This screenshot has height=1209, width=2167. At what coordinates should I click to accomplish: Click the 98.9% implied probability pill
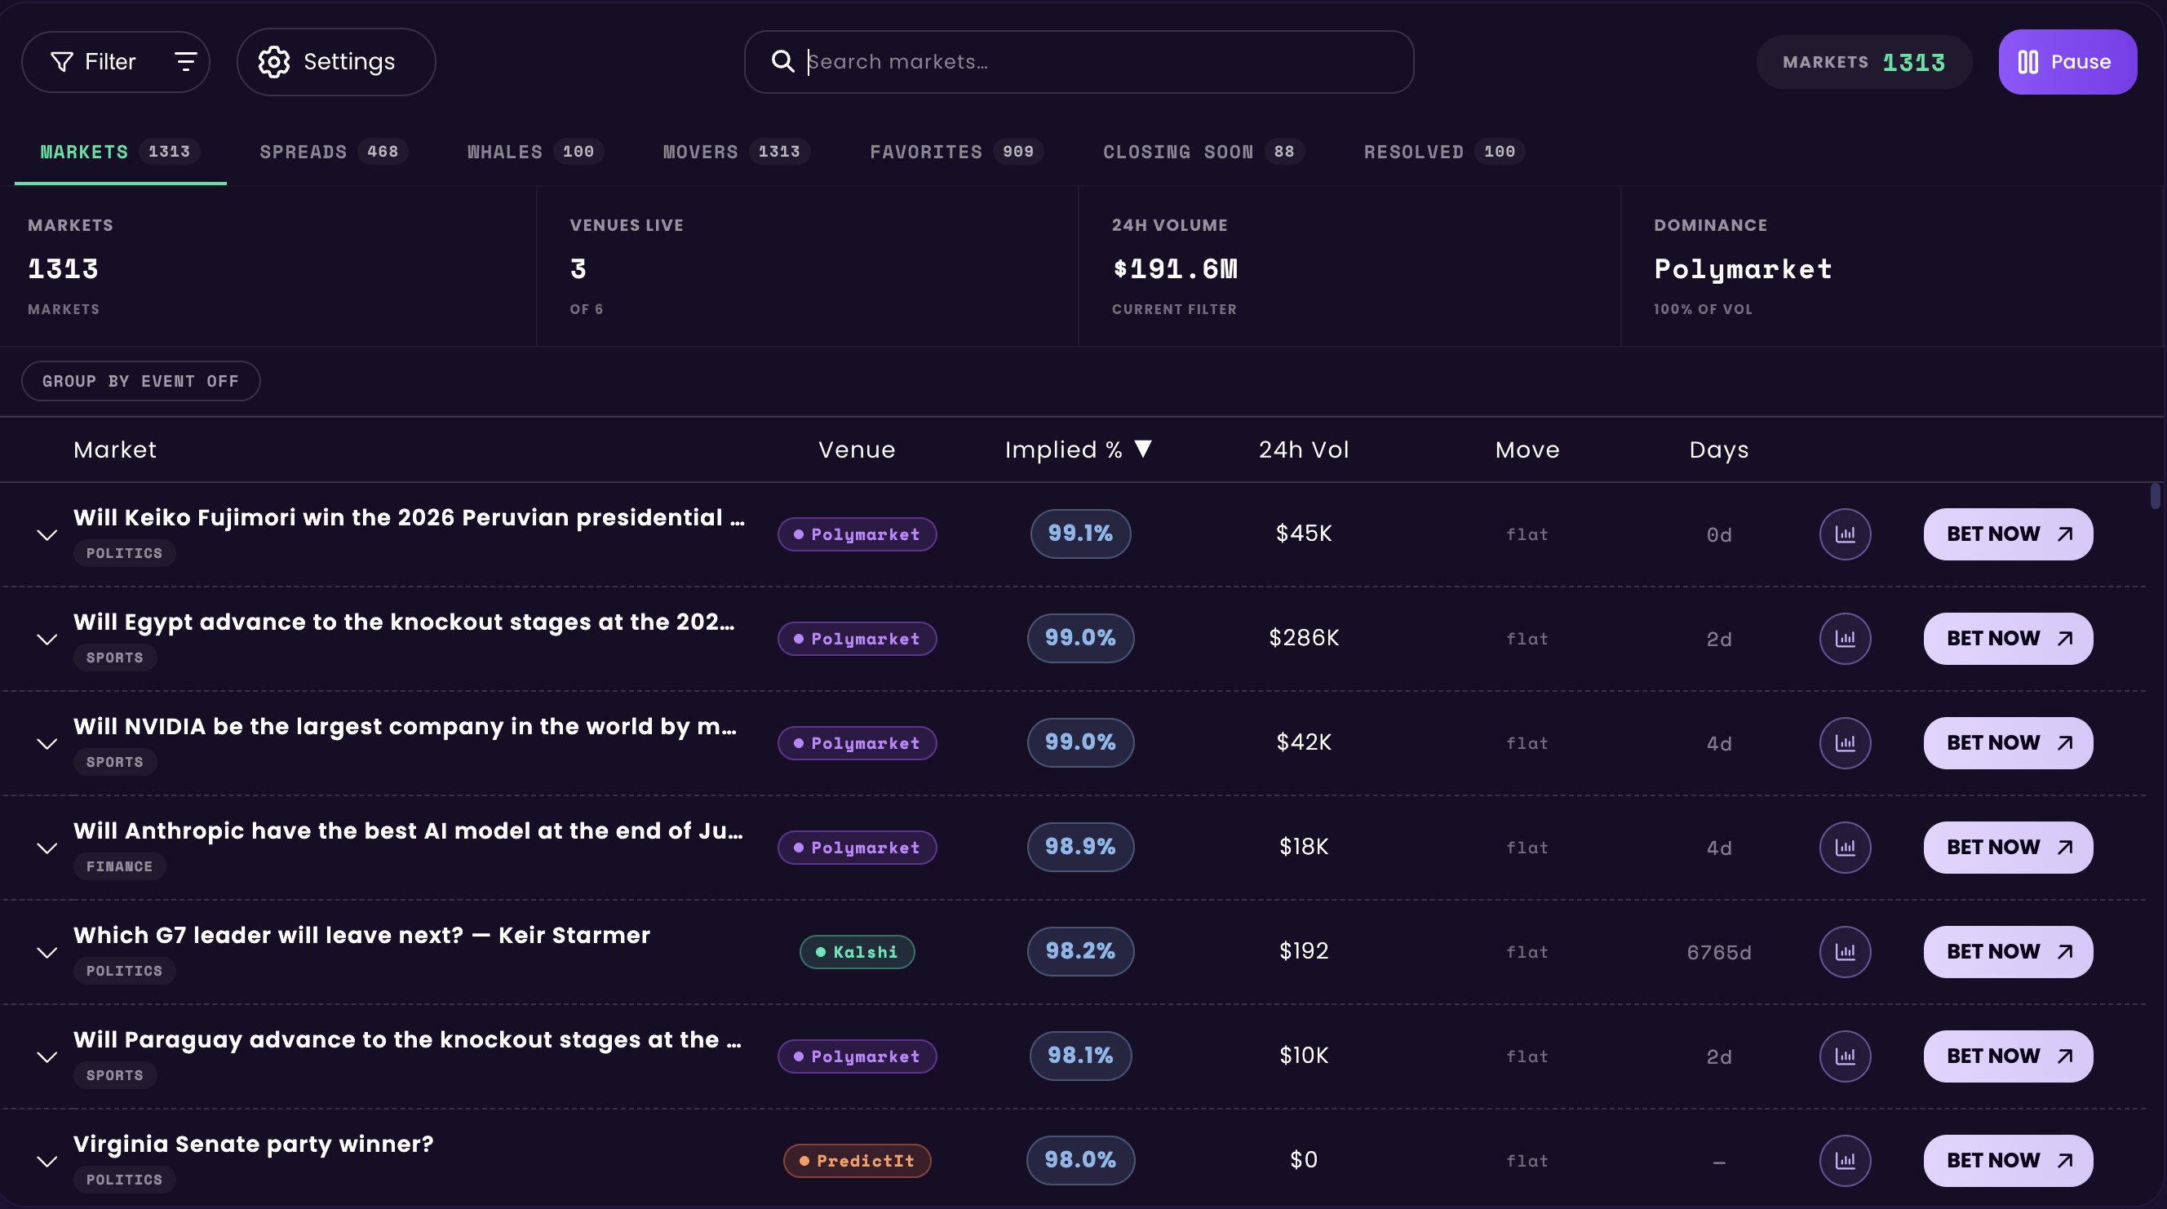(x=1080, y=847)
